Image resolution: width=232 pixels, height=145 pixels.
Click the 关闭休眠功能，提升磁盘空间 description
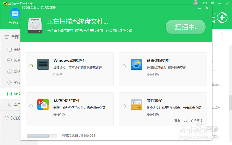click(x=166, y=67)
